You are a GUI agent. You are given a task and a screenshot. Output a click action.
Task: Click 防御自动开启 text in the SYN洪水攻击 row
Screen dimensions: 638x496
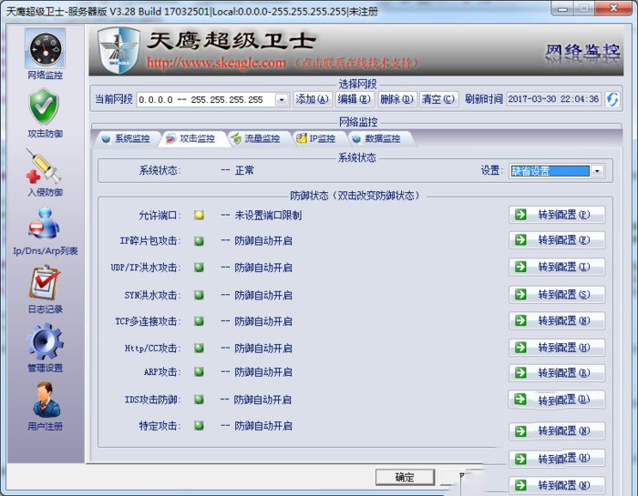[x=263, y=296]
